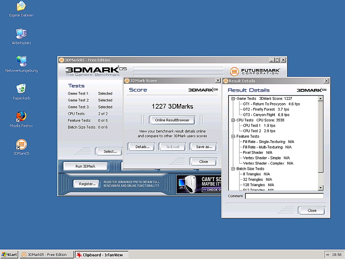
Task: Select Vertex Shader - Complex row
Action: [268, 164]
